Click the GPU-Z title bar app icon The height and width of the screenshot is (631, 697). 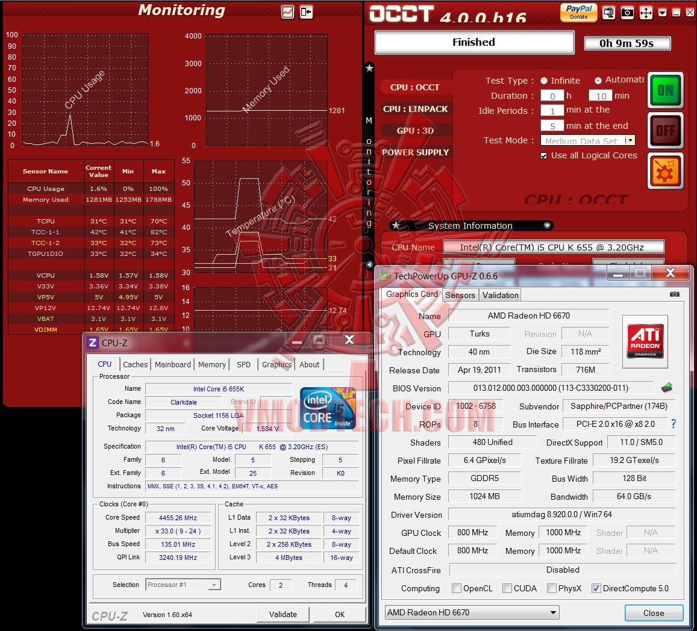click(385, 276)
